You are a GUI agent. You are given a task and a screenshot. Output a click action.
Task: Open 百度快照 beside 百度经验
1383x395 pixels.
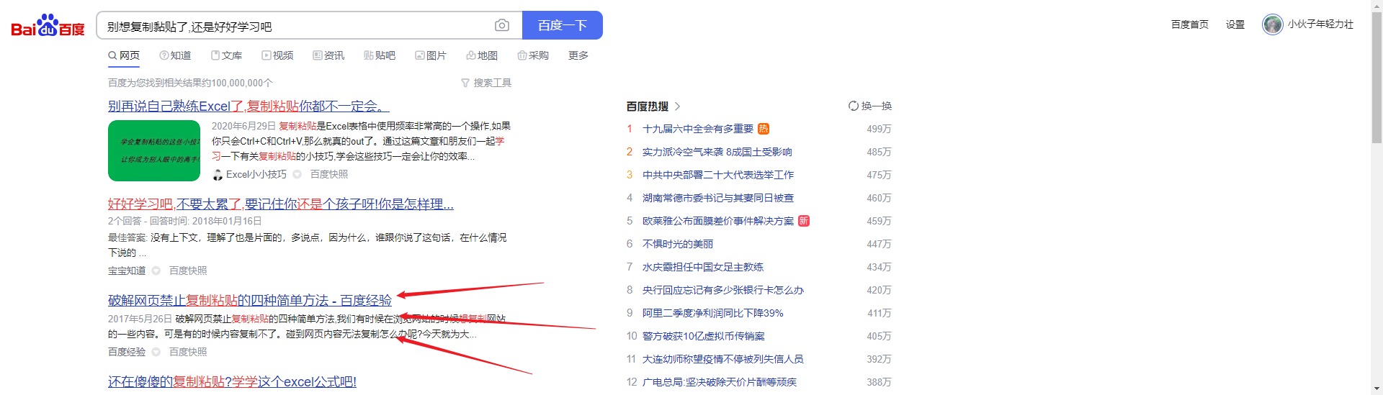click(188, 352)
